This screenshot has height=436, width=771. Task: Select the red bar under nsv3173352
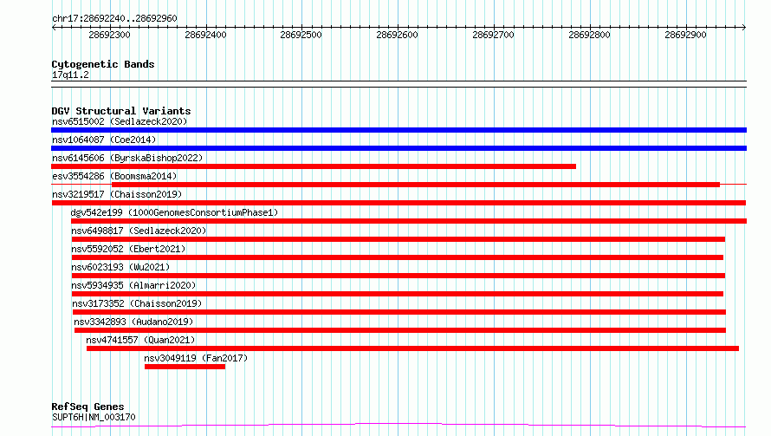(x=399, y=312)
